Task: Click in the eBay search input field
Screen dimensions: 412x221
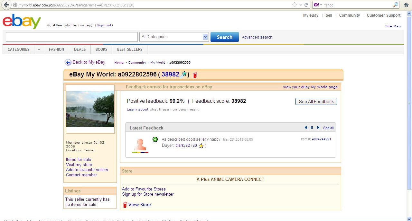Action: click(71, 37)
